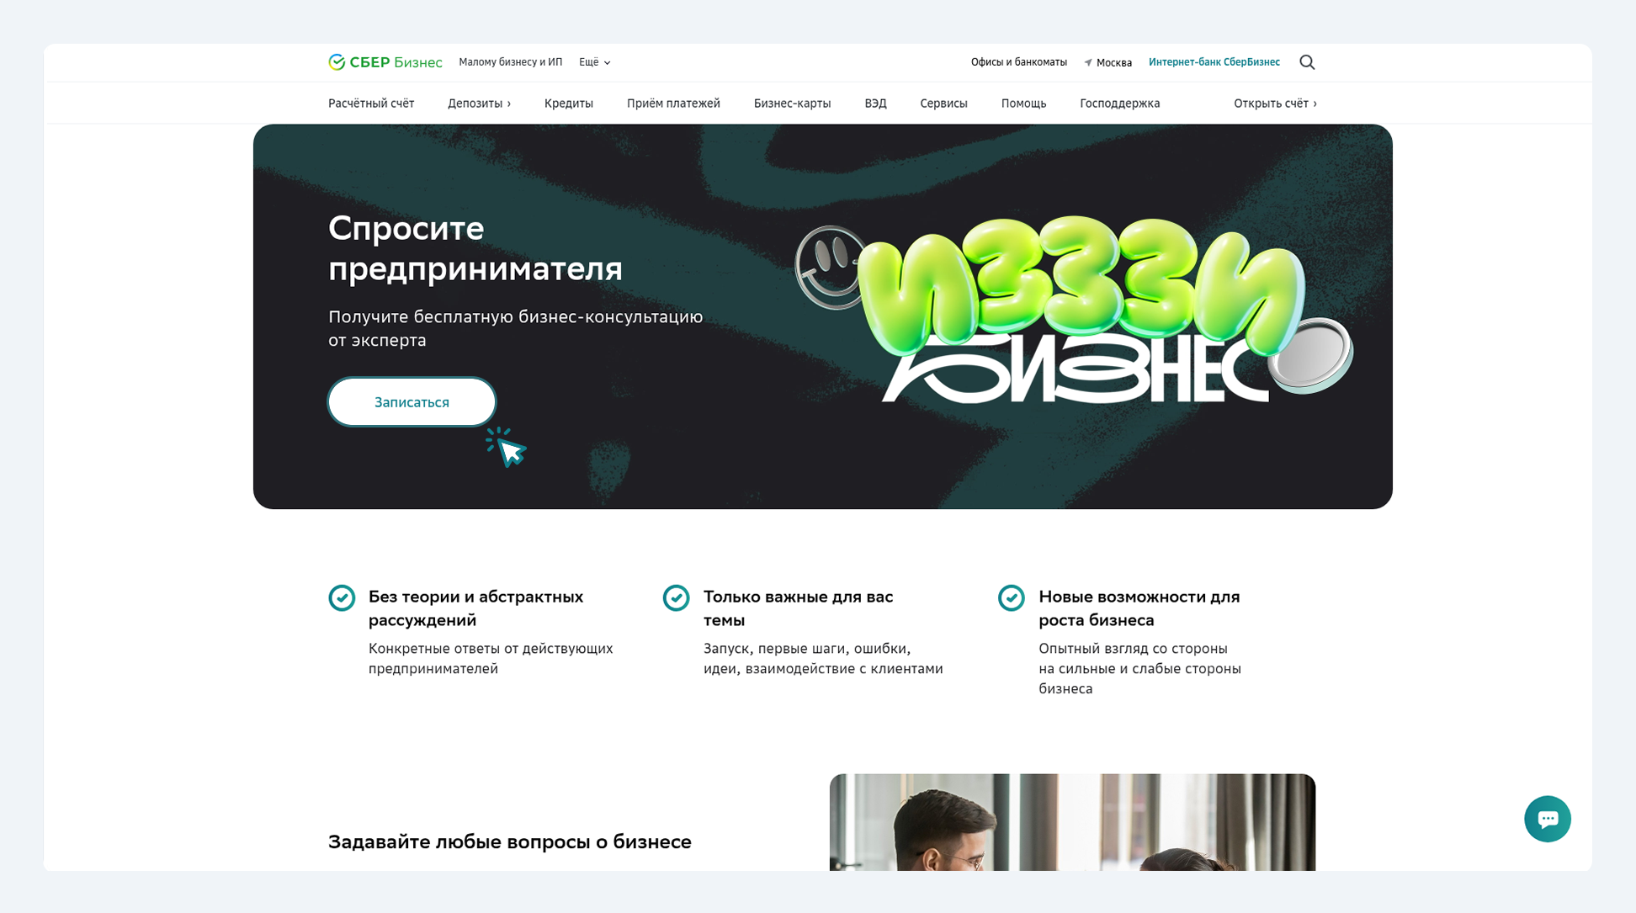The image size is (1636, 913).
Task: Open the Помощь menu item
Action: click(x=1023, y=104)
